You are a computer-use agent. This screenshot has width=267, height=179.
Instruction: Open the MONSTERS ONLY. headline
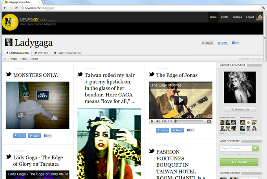point(36,75)
